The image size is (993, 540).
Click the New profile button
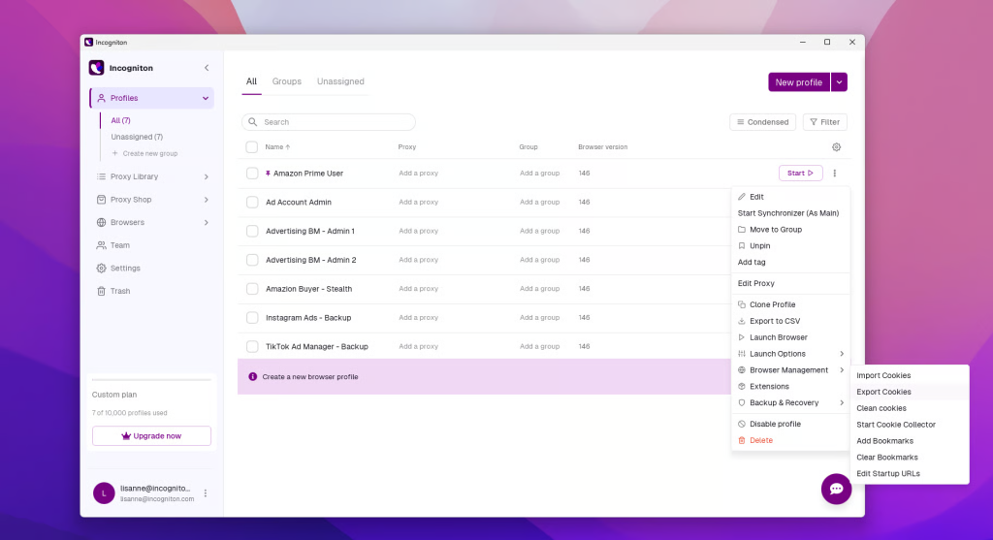click(x=799, y=82)
